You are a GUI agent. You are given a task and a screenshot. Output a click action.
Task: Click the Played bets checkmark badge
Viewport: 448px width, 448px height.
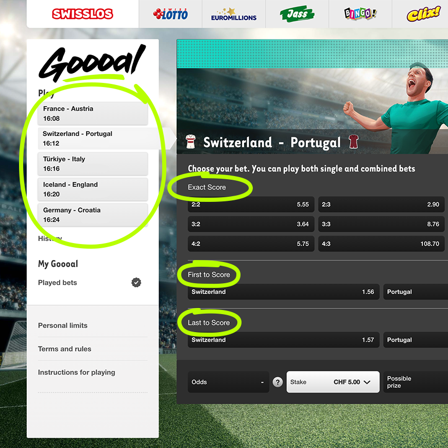(x=136, y=283)
